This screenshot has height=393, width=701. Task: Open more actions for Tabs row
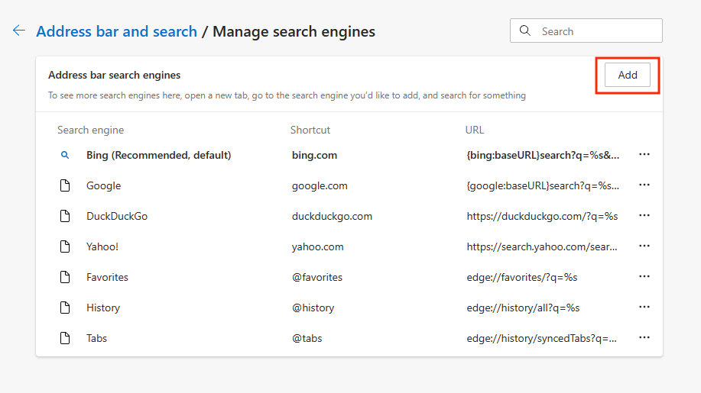644,338
